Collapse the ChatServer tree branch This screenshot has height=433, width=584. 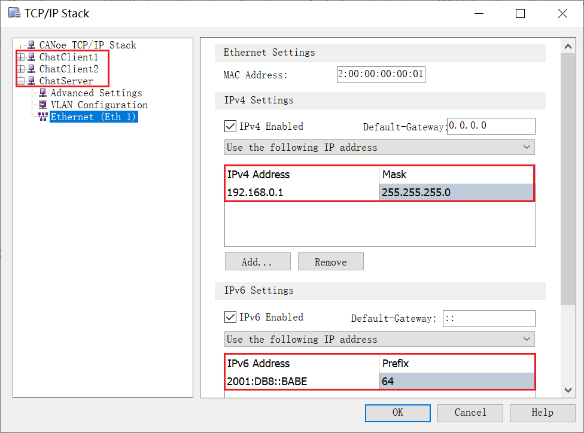20,81
